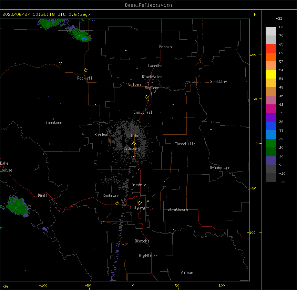Image resolution: width=297 pixels, height=290 pixels.
Task: Click the yellow diamond marker below RedDeer
Action: tap(147, 97)
